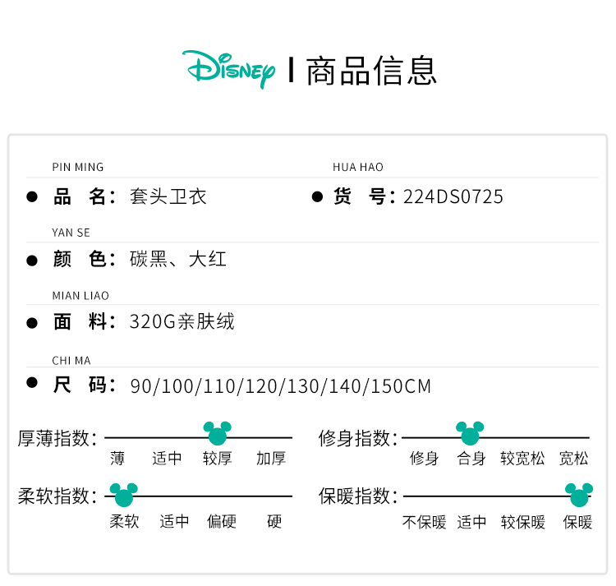616x586 pixels.
Task: Click the HUA HAO label
Action: coord(358,167)
